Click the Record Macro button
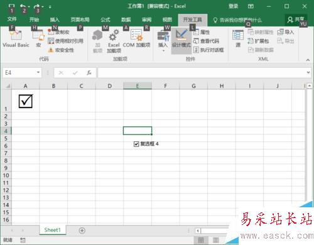 58,32
